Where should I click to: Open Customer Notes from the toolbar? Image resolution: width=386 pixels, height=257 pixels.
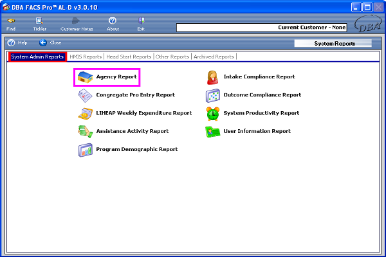(77, 24)
